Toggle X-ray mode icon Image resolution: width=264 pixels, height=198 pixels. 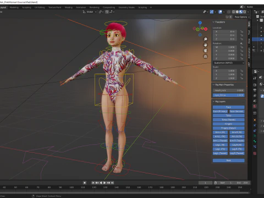point(229,12)
